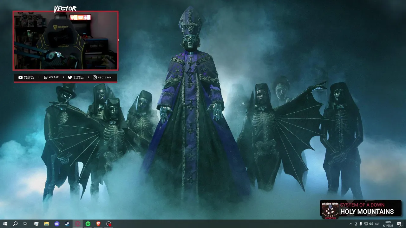Open the clock showing 18:05

[x=388, y=224]
